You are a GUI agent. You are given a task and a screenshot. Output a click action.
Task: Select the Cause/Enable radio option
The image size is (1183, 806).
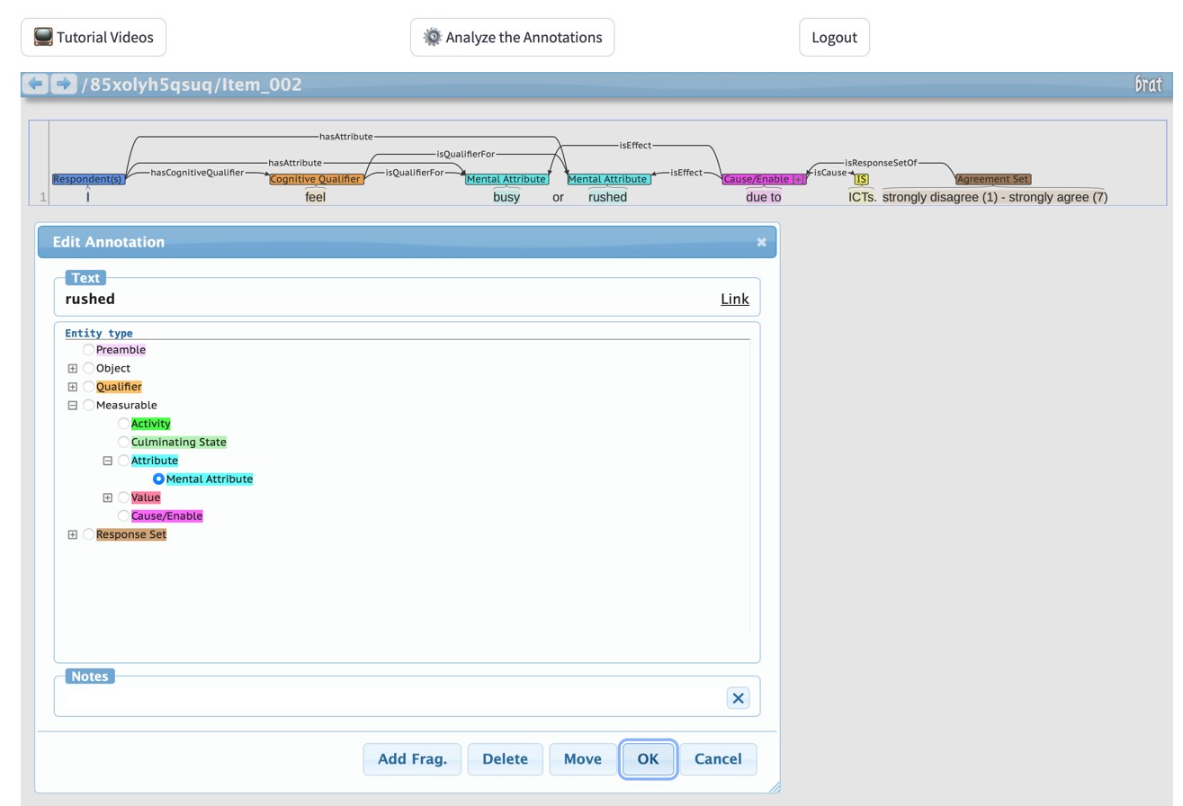tap(123, 515)
